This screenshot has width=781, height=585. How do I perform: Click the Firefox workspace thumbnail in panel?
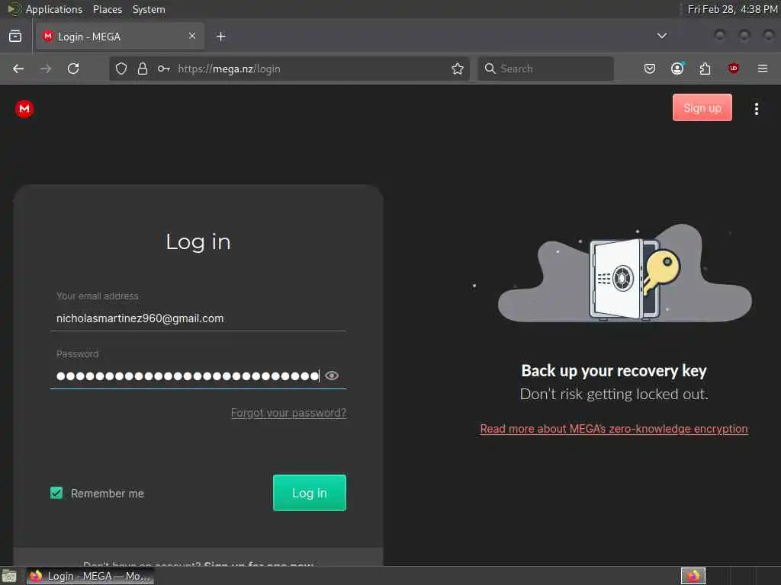click(693, 576)
